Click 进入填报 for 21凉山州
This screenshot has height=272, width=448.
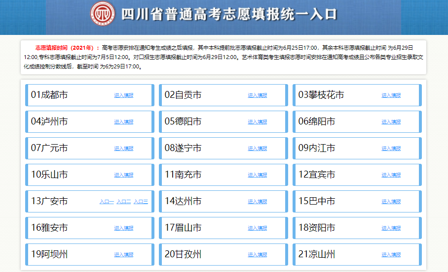(391, 255)
